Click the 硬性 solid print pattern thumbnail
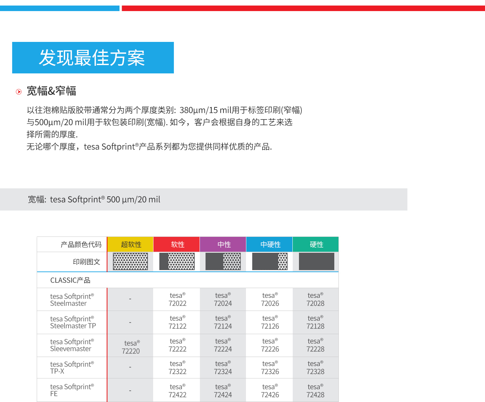Image resolution: width=485 pixels, height=402 pixels. (316, 261)
